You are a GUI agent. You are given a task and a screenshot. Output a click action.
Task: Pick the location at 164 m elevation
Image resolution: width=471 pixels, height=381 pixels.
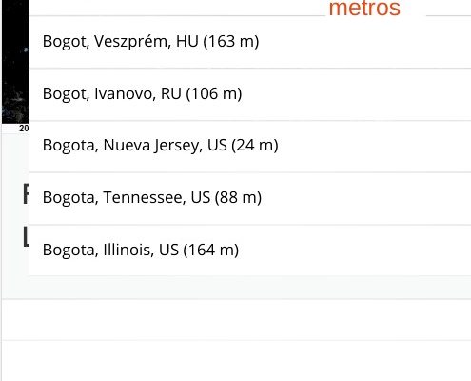pos(250,251)
